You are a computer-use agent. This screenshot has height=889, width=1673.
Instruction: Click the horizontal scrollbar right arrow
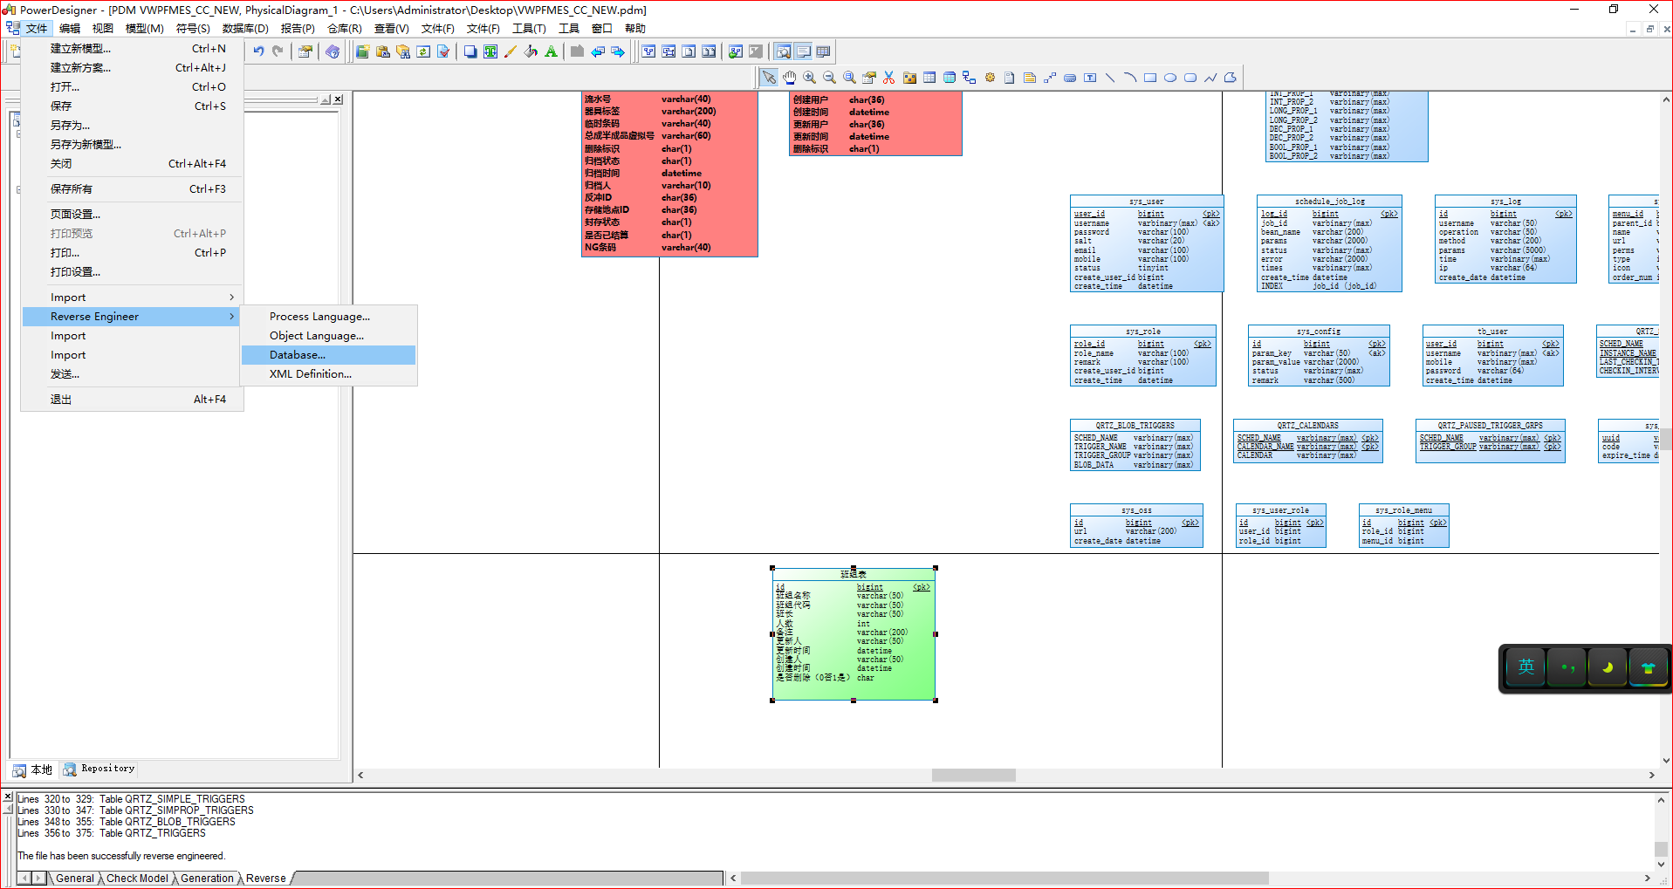1650,775
